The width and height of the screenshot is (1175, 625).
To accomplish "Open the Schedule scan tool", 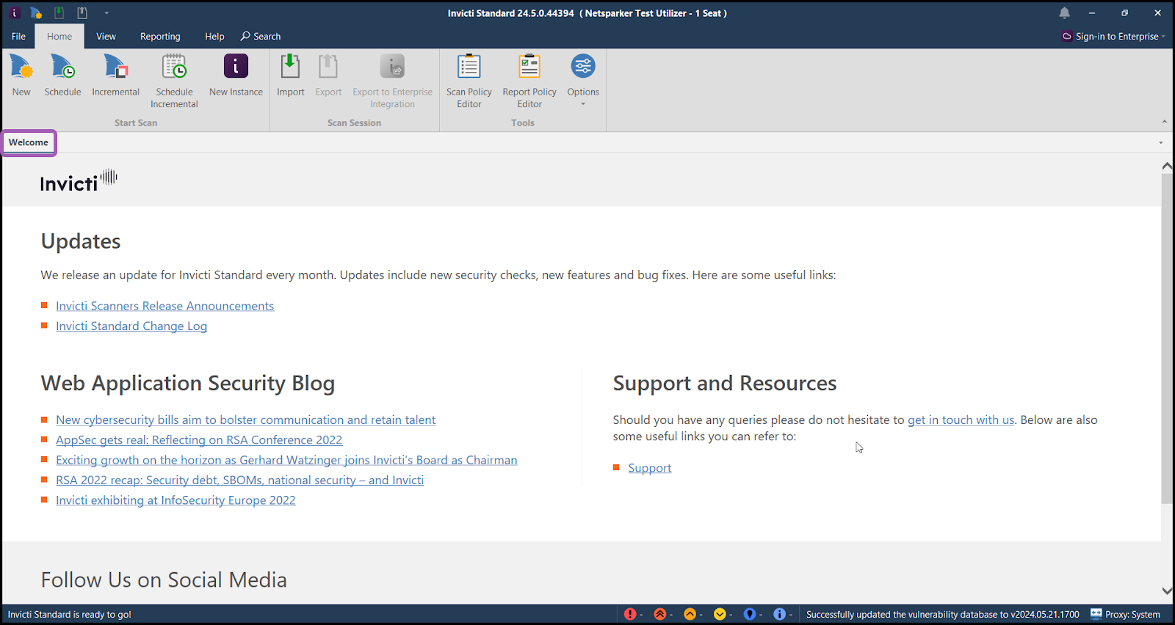I will 62,76.
